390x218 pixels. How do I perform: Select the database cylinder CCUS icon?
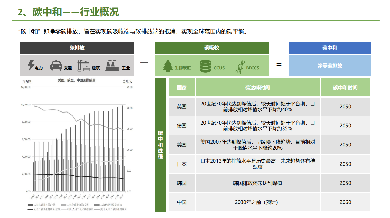tap(205, 66)
